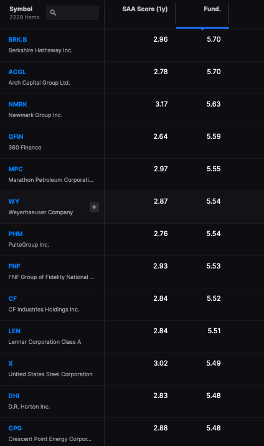This screenshot has height=446, width=264.
Task: Click Fund. value 5.55 for MPC
Action: click(214, 169)
